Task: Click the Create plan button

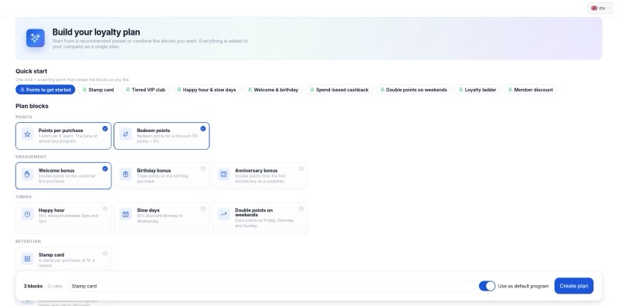Action: [x=574, y=286]
